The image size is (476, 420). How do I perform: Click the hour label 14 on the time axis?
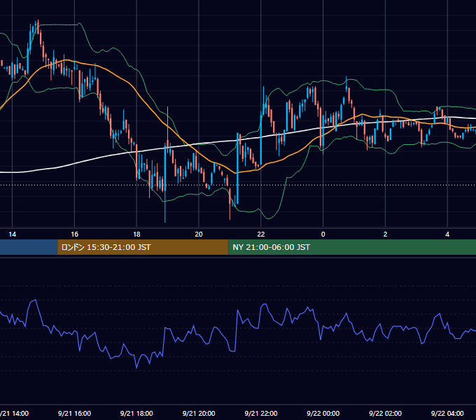[x=12, y=234]
